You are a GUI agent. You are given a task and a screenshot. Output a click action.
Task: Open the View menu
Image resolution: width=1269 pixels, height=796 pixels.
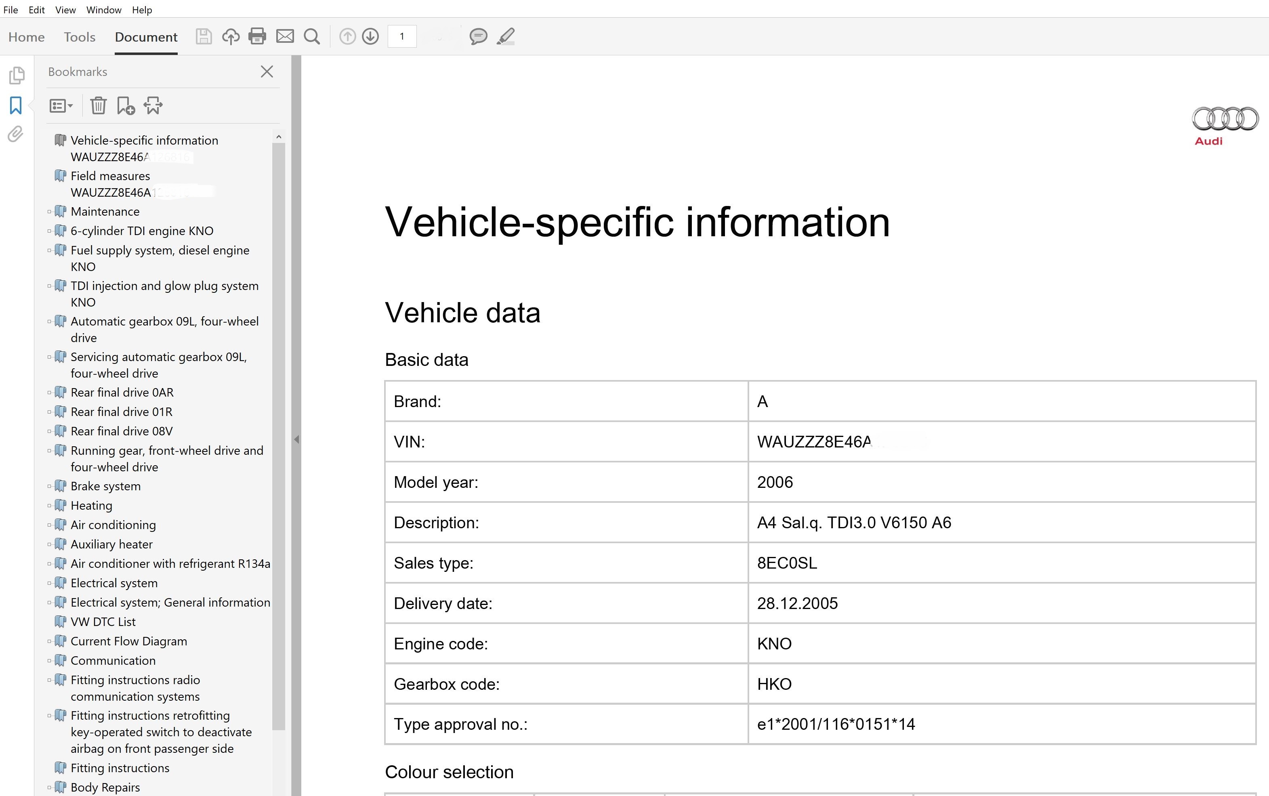65,9
